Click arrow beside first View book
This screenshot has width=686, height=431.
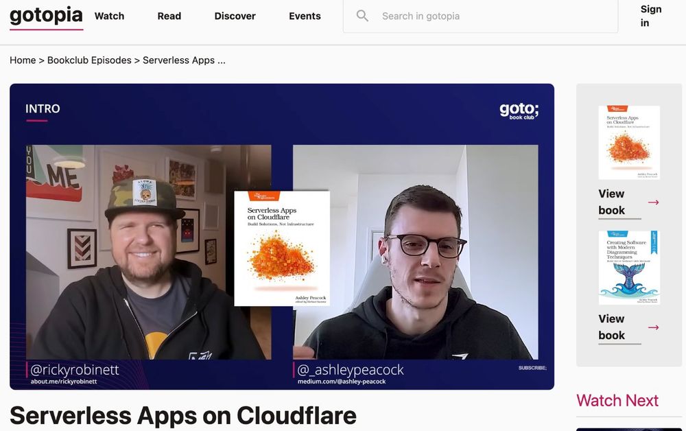[x=654, y=202]
